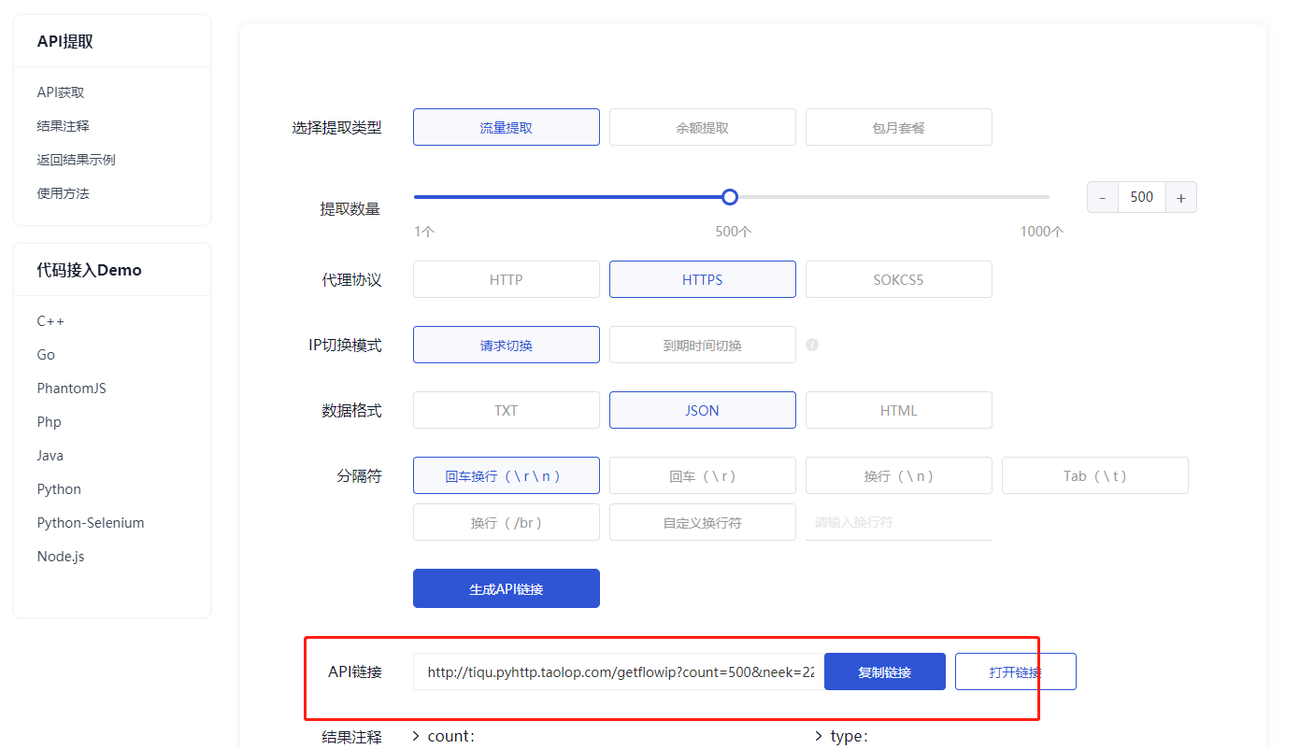Set data format to TXT
The image size is (1314, 749).
507,410
